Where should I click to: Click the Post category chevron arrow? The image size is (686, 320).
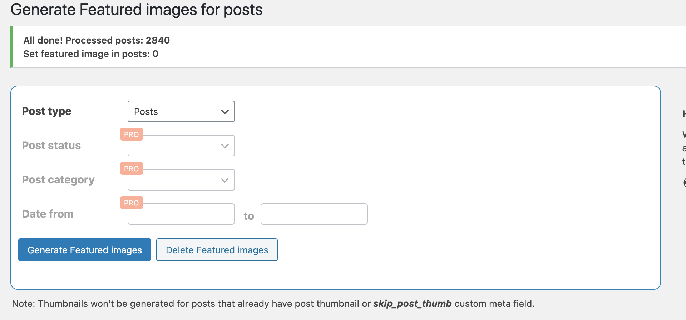[225, 180]
